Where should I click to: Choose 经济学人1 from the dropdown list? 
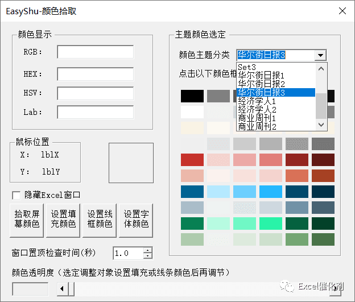(x=276, y=101)
